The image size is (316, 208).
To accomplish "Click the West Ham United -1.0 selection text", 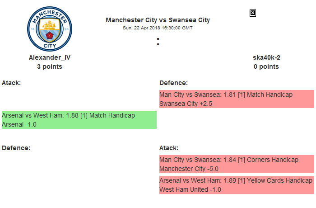I will [190, 189].
